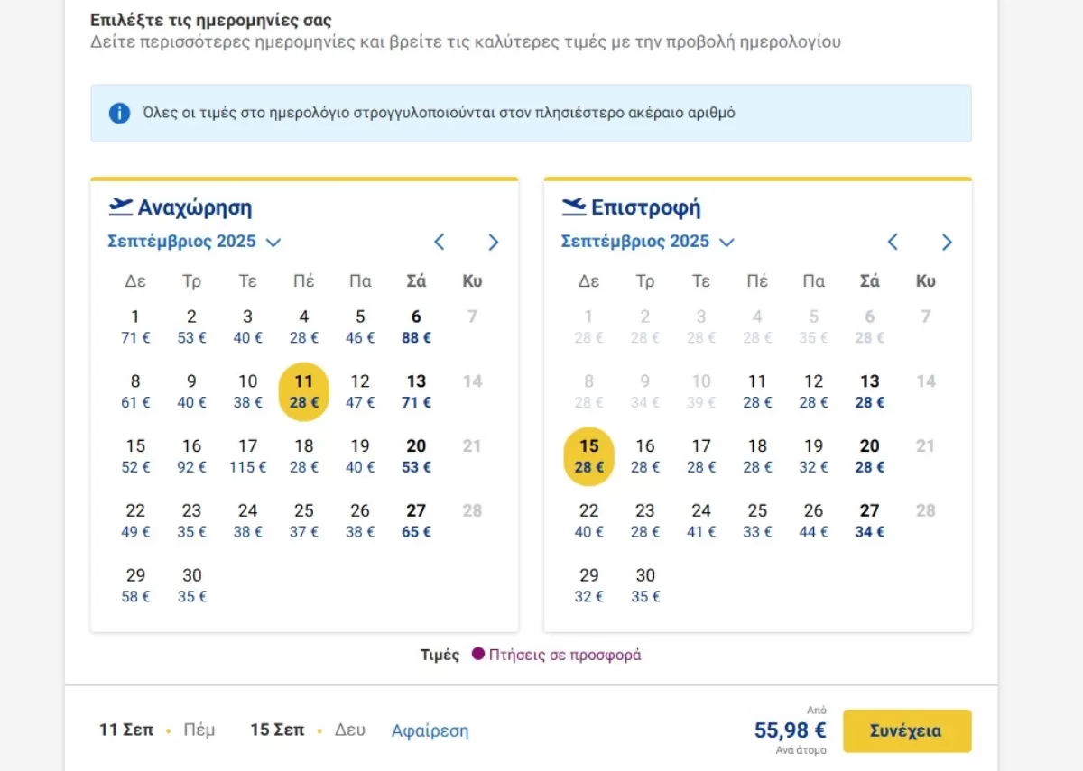Go to next month in Επιστροφή calendar
Image resolution: width=1083 pixels, height=771 pixels.
[x=947, y=242]
